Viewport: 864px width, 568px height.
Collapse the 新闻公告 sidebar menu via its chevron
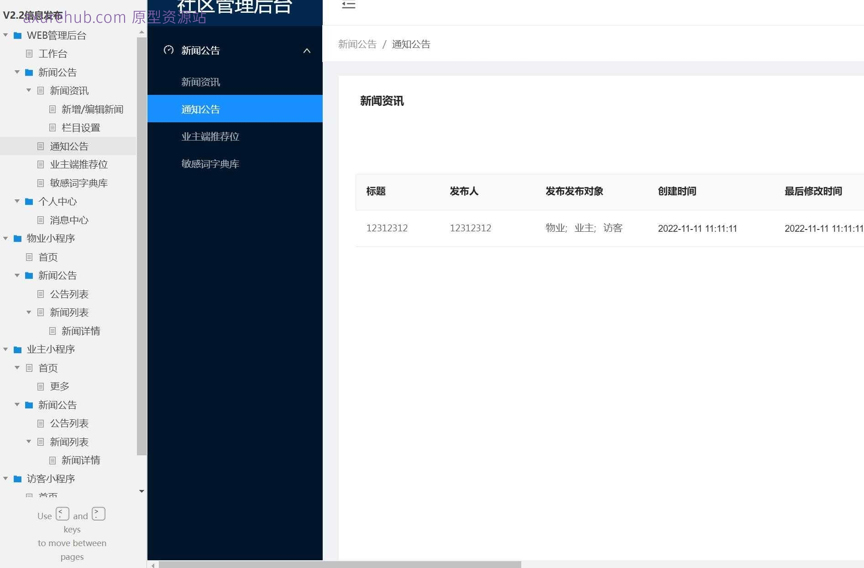(x=307, y=51)
